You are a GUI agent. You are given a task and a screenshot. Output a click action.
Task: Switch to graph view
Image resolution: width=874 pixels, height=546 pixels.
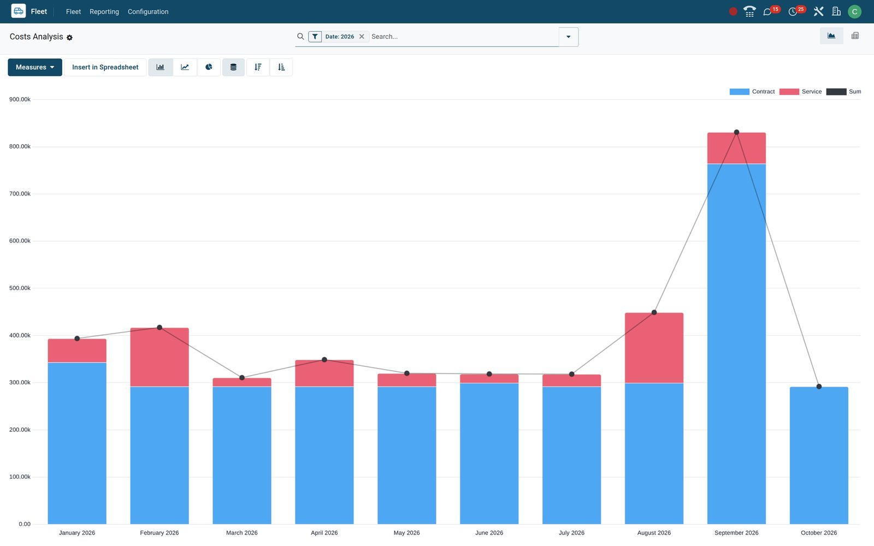click(831, 36)
